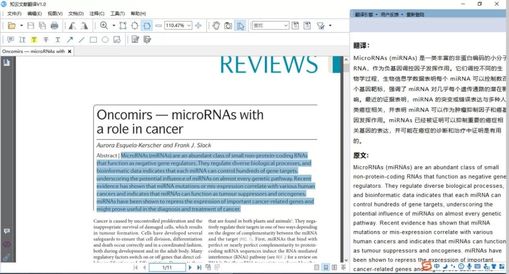Click the edit annotation notepad icon
The image size is (509, 274).
[135, 40]
